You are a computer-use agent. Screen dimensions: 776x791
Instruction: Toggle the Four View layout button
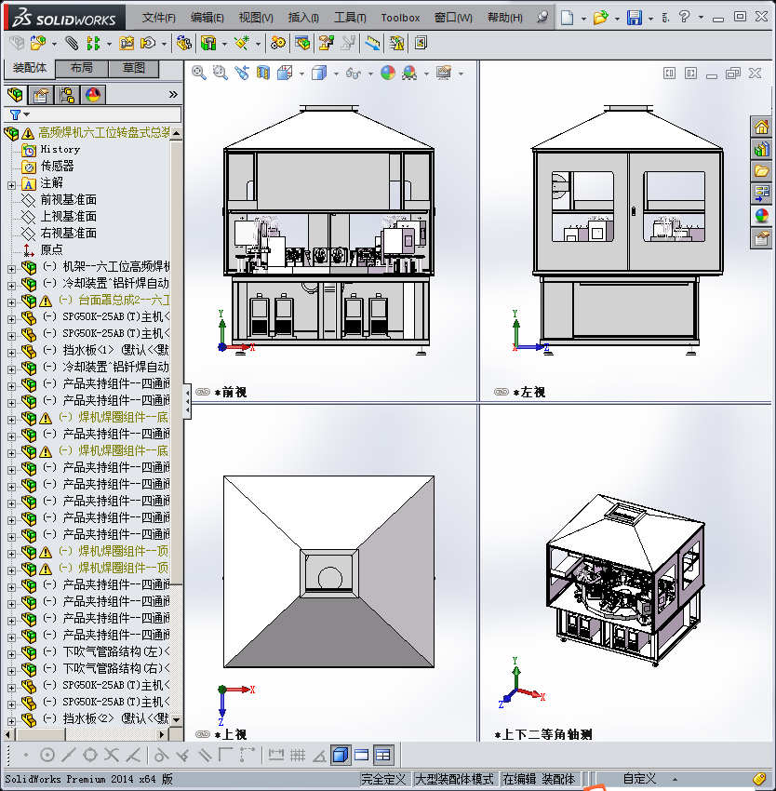click(383, 755)
